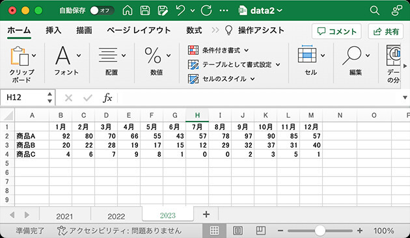Switch to the 描画 tab

(x=84, y=31)
